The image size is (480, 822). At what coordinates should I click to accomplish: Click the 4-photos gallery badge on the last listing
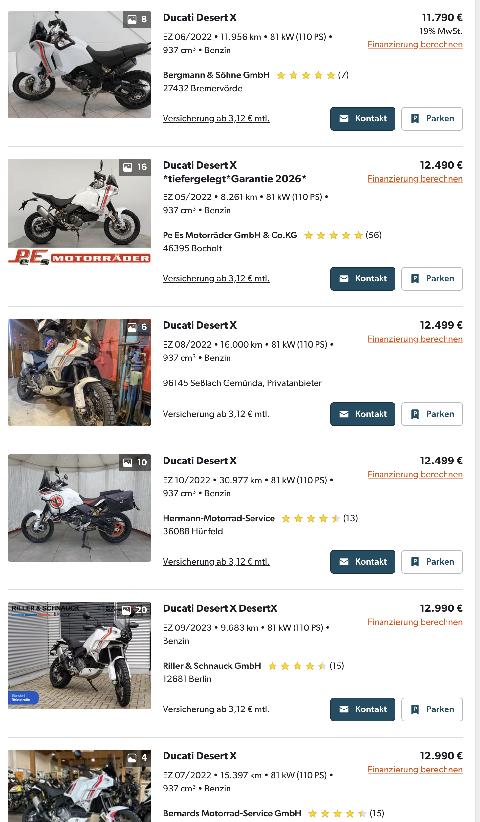[137, 758]
